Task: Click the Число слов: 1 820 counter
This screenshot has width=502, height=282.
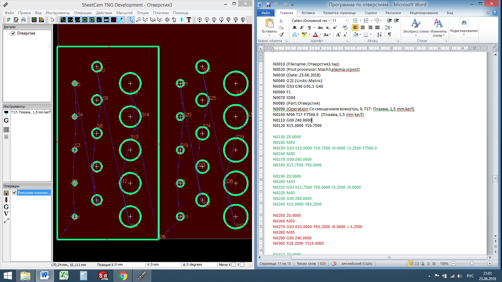Action: click(x=311, y=264)
